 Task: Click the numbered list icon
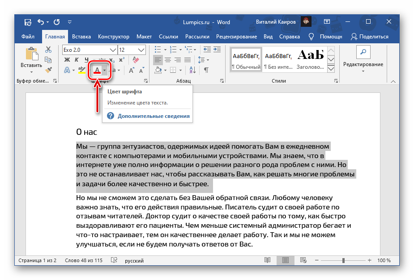(x=173, y=50)
